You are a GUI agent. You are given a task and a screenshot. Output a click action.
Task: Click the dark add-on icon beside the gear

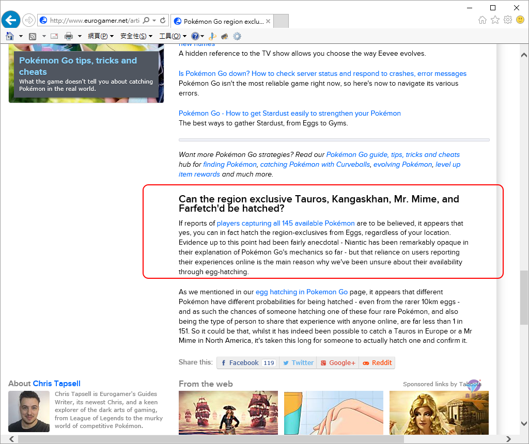click(x=225, y=36)
